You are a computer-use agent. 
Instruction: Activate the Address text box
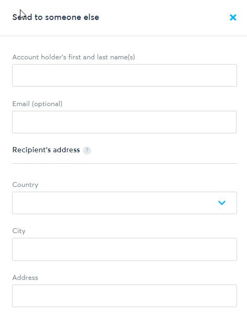click(124, 296)
